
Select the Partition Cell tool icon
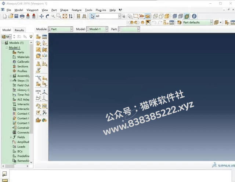pos(38,84)
